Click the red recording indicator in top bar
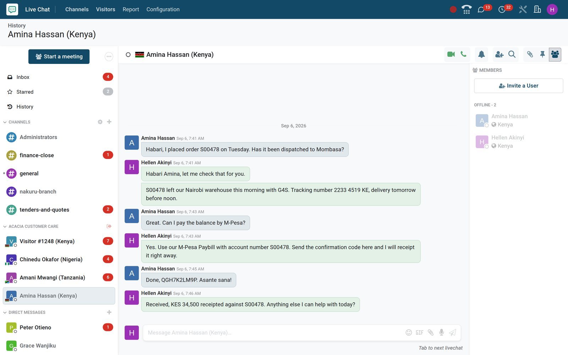Image resolution: width=568 pixels, height=355 pixels. (x=453, y=9)
